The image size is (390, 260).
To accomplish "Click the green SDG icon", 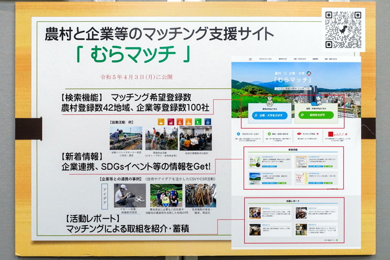I will (198, 122).
